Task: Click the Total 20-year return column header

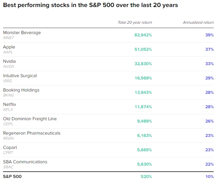Action: (135, 23)
